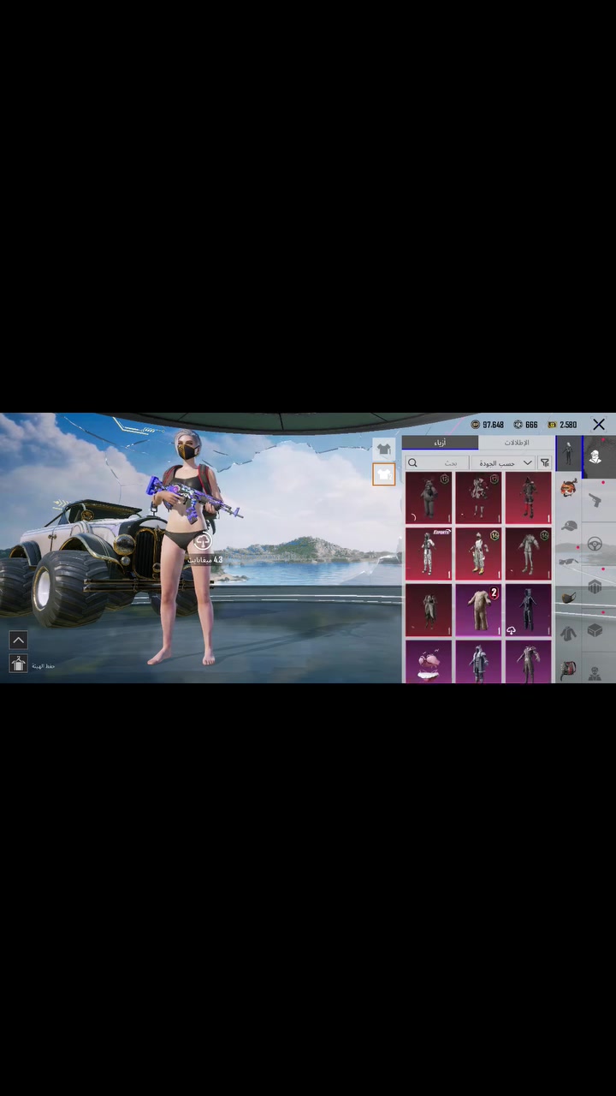Open the pistol weapons section
Screen dimensions: 616x1096
coord(595,500)
